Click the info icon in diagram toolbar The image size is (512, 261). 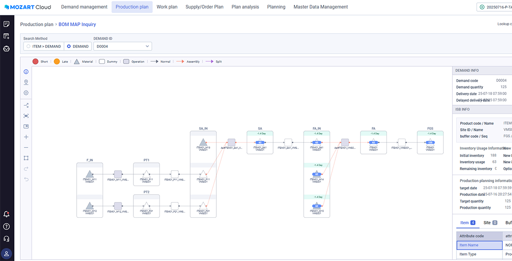26,72
